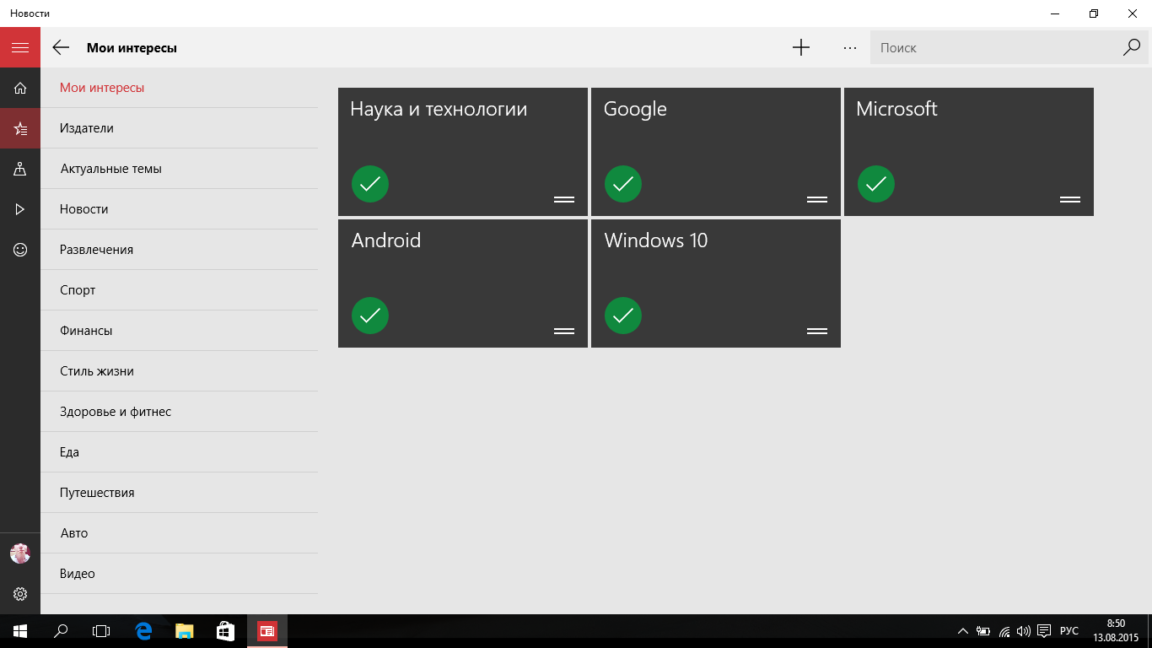1152x648 pixels.
Task: Click the reorder handle on Microsoft tile
Action: click(x=1070, y=199)
